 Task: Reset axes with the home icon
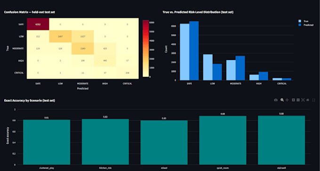click(308, 100)
